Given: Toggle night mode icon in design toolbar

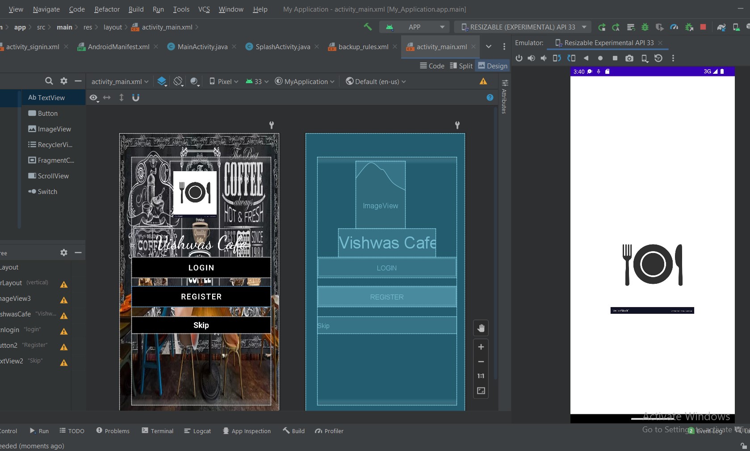Looking at the screenshot, I should click(x=194, y=81).
